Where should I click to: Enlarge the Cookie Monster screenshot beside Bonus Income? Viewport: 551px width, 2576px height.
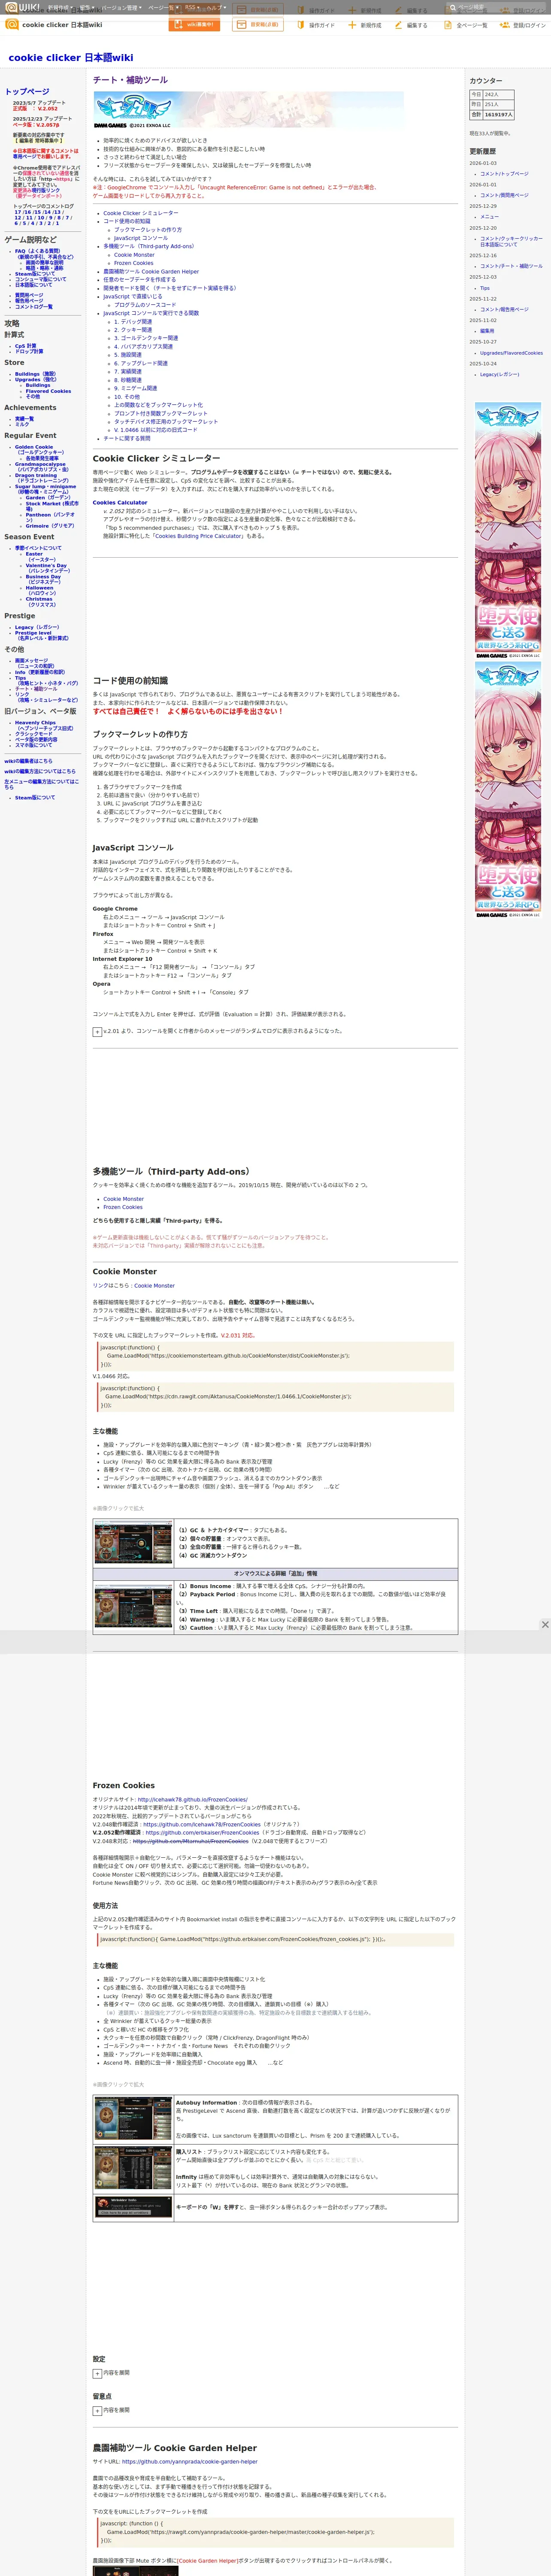pyautogui.click(x=133, y=1606)
